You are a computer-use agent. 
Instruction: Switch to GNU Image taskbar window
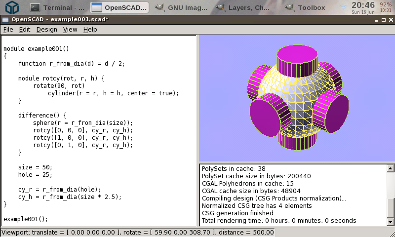(181, 7)
